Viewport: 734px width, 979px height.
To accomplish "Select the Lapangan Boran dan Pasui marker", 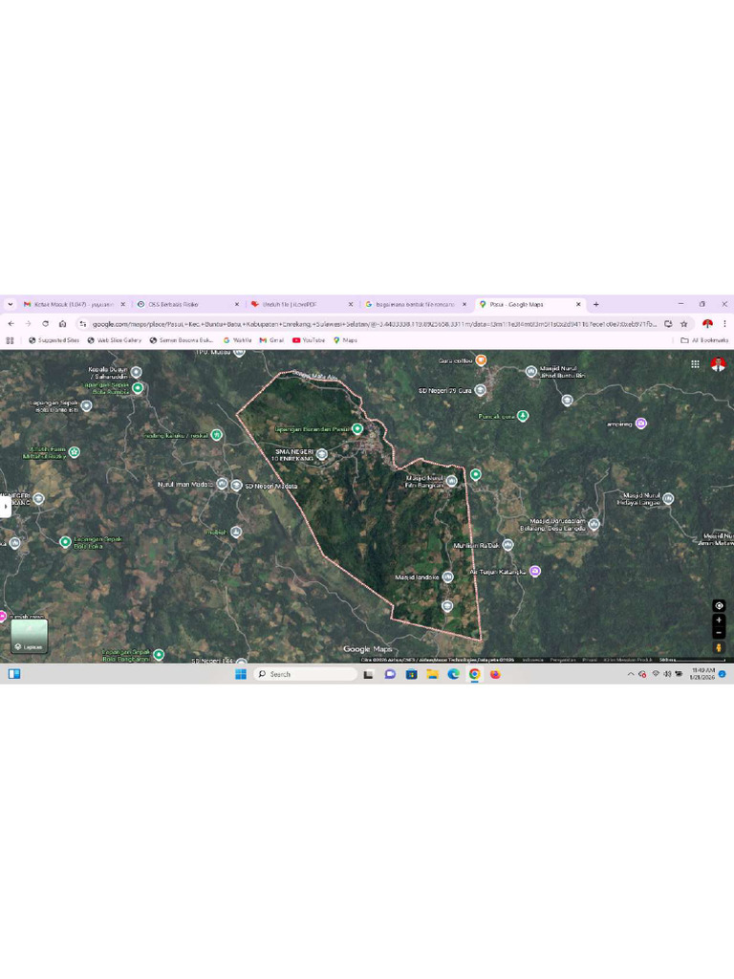I will 357,429.
